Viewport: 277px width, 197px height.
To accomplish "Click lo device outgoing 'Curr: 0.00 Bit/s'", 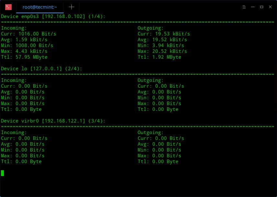I will coord(161,86).
